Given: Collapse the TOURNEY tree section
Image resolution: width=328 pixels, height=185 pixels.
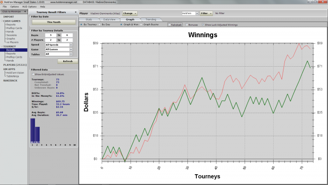Looking at the screenshot, I should [x=2, y=46].
